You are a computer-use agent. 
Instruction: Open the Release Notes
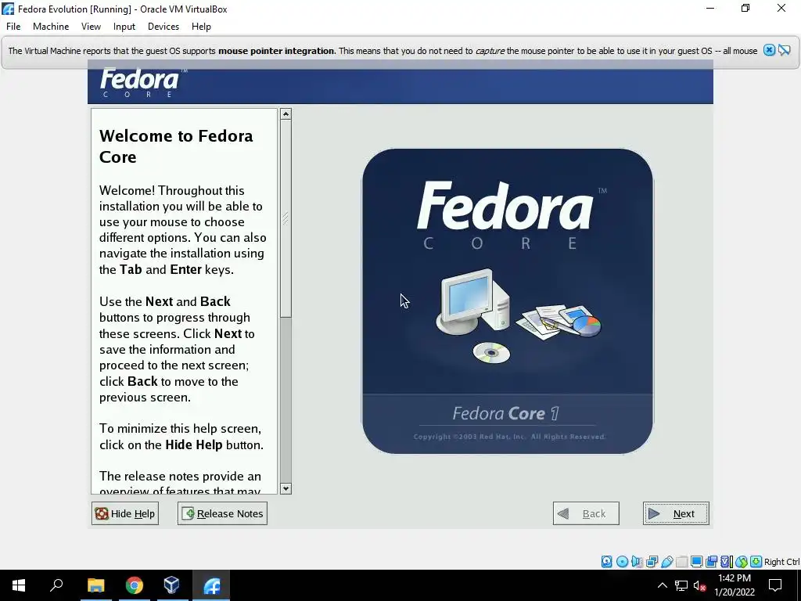coord(222,513)
